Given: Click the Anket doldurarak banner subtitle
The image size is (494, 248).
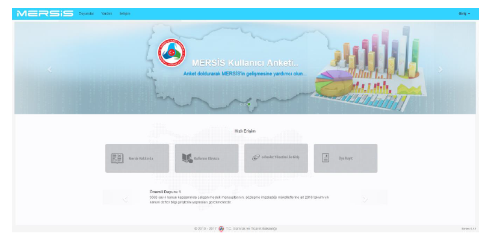Looking at the screenshot, I should 245,74.
